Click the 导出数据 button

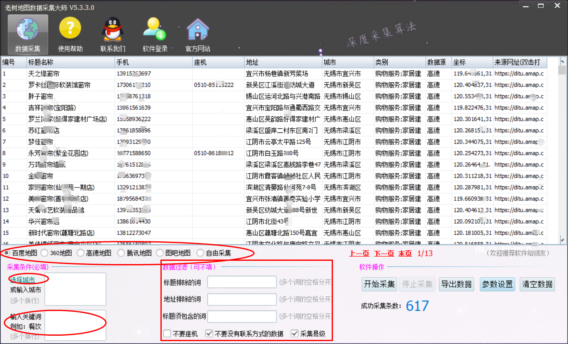click(456, 284)
